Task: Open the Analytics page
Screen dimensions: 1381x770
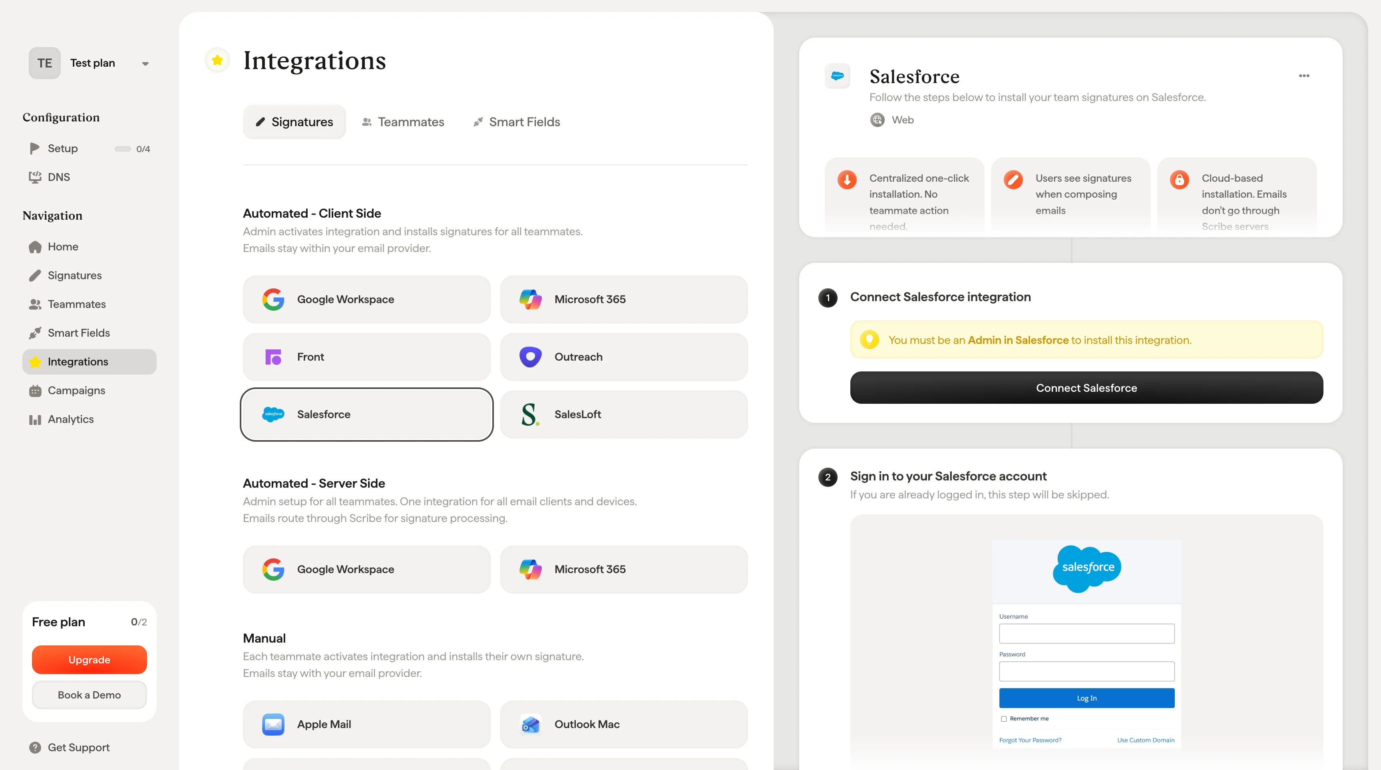Action: 89,419
